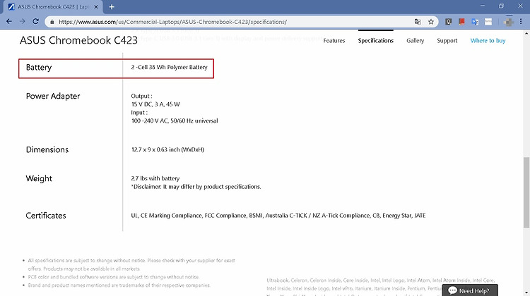The height and width of the screenshot is (296, 530).
Task: Click the mail envelope extension icon
Action: point(488,22)
